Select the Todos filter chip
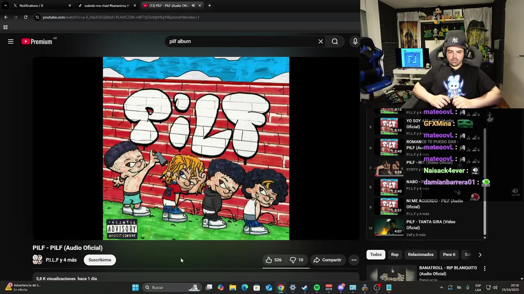The height and width of the screenshot is (294, 524). (x=376, y=254)
